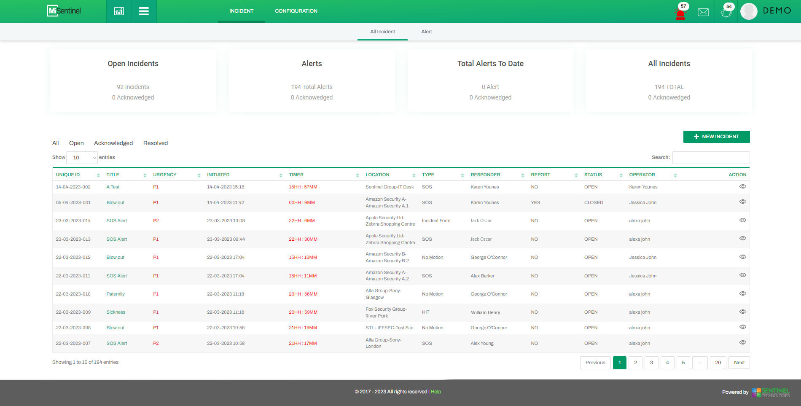Open the envelope messages icon
The height and width of the screenshot is (406, 801).
pos(703,12)
